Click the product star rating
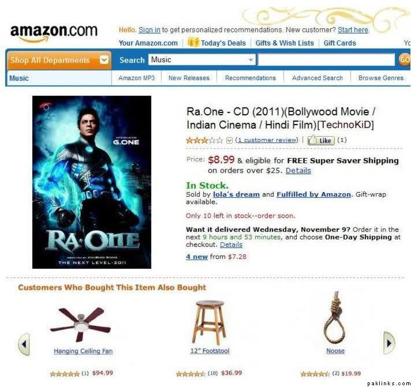Screen dimensions: 411x387 [x=204, y=140]
